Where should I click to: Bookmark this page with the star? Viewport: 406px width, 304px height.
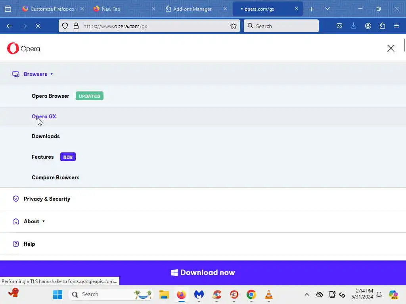pyautogui.click(x=233, y=26)
